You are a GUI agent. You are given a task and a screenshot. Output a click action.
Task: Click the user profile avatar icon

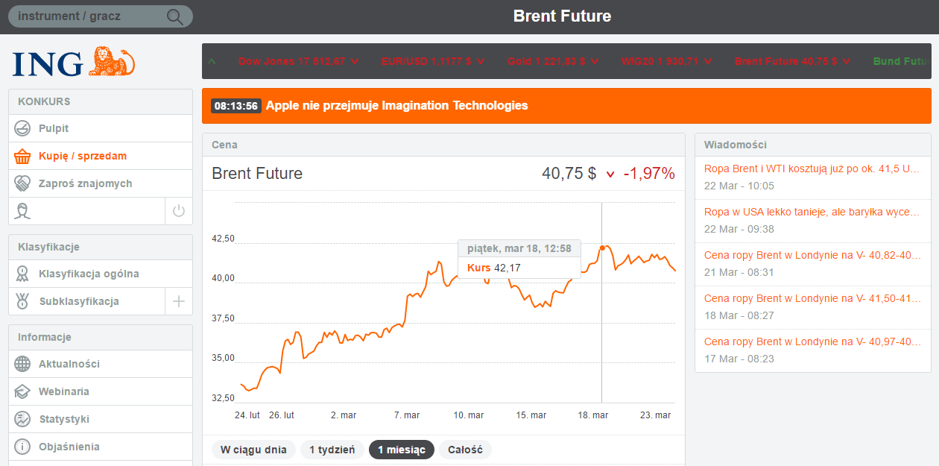(23, 211)
